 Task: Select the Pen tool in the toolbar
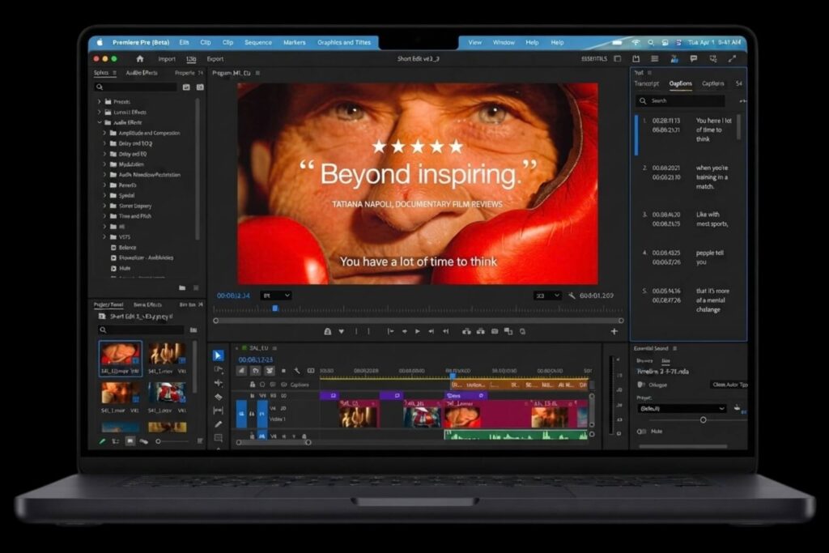pyautogui.click(x=218, y=424)
